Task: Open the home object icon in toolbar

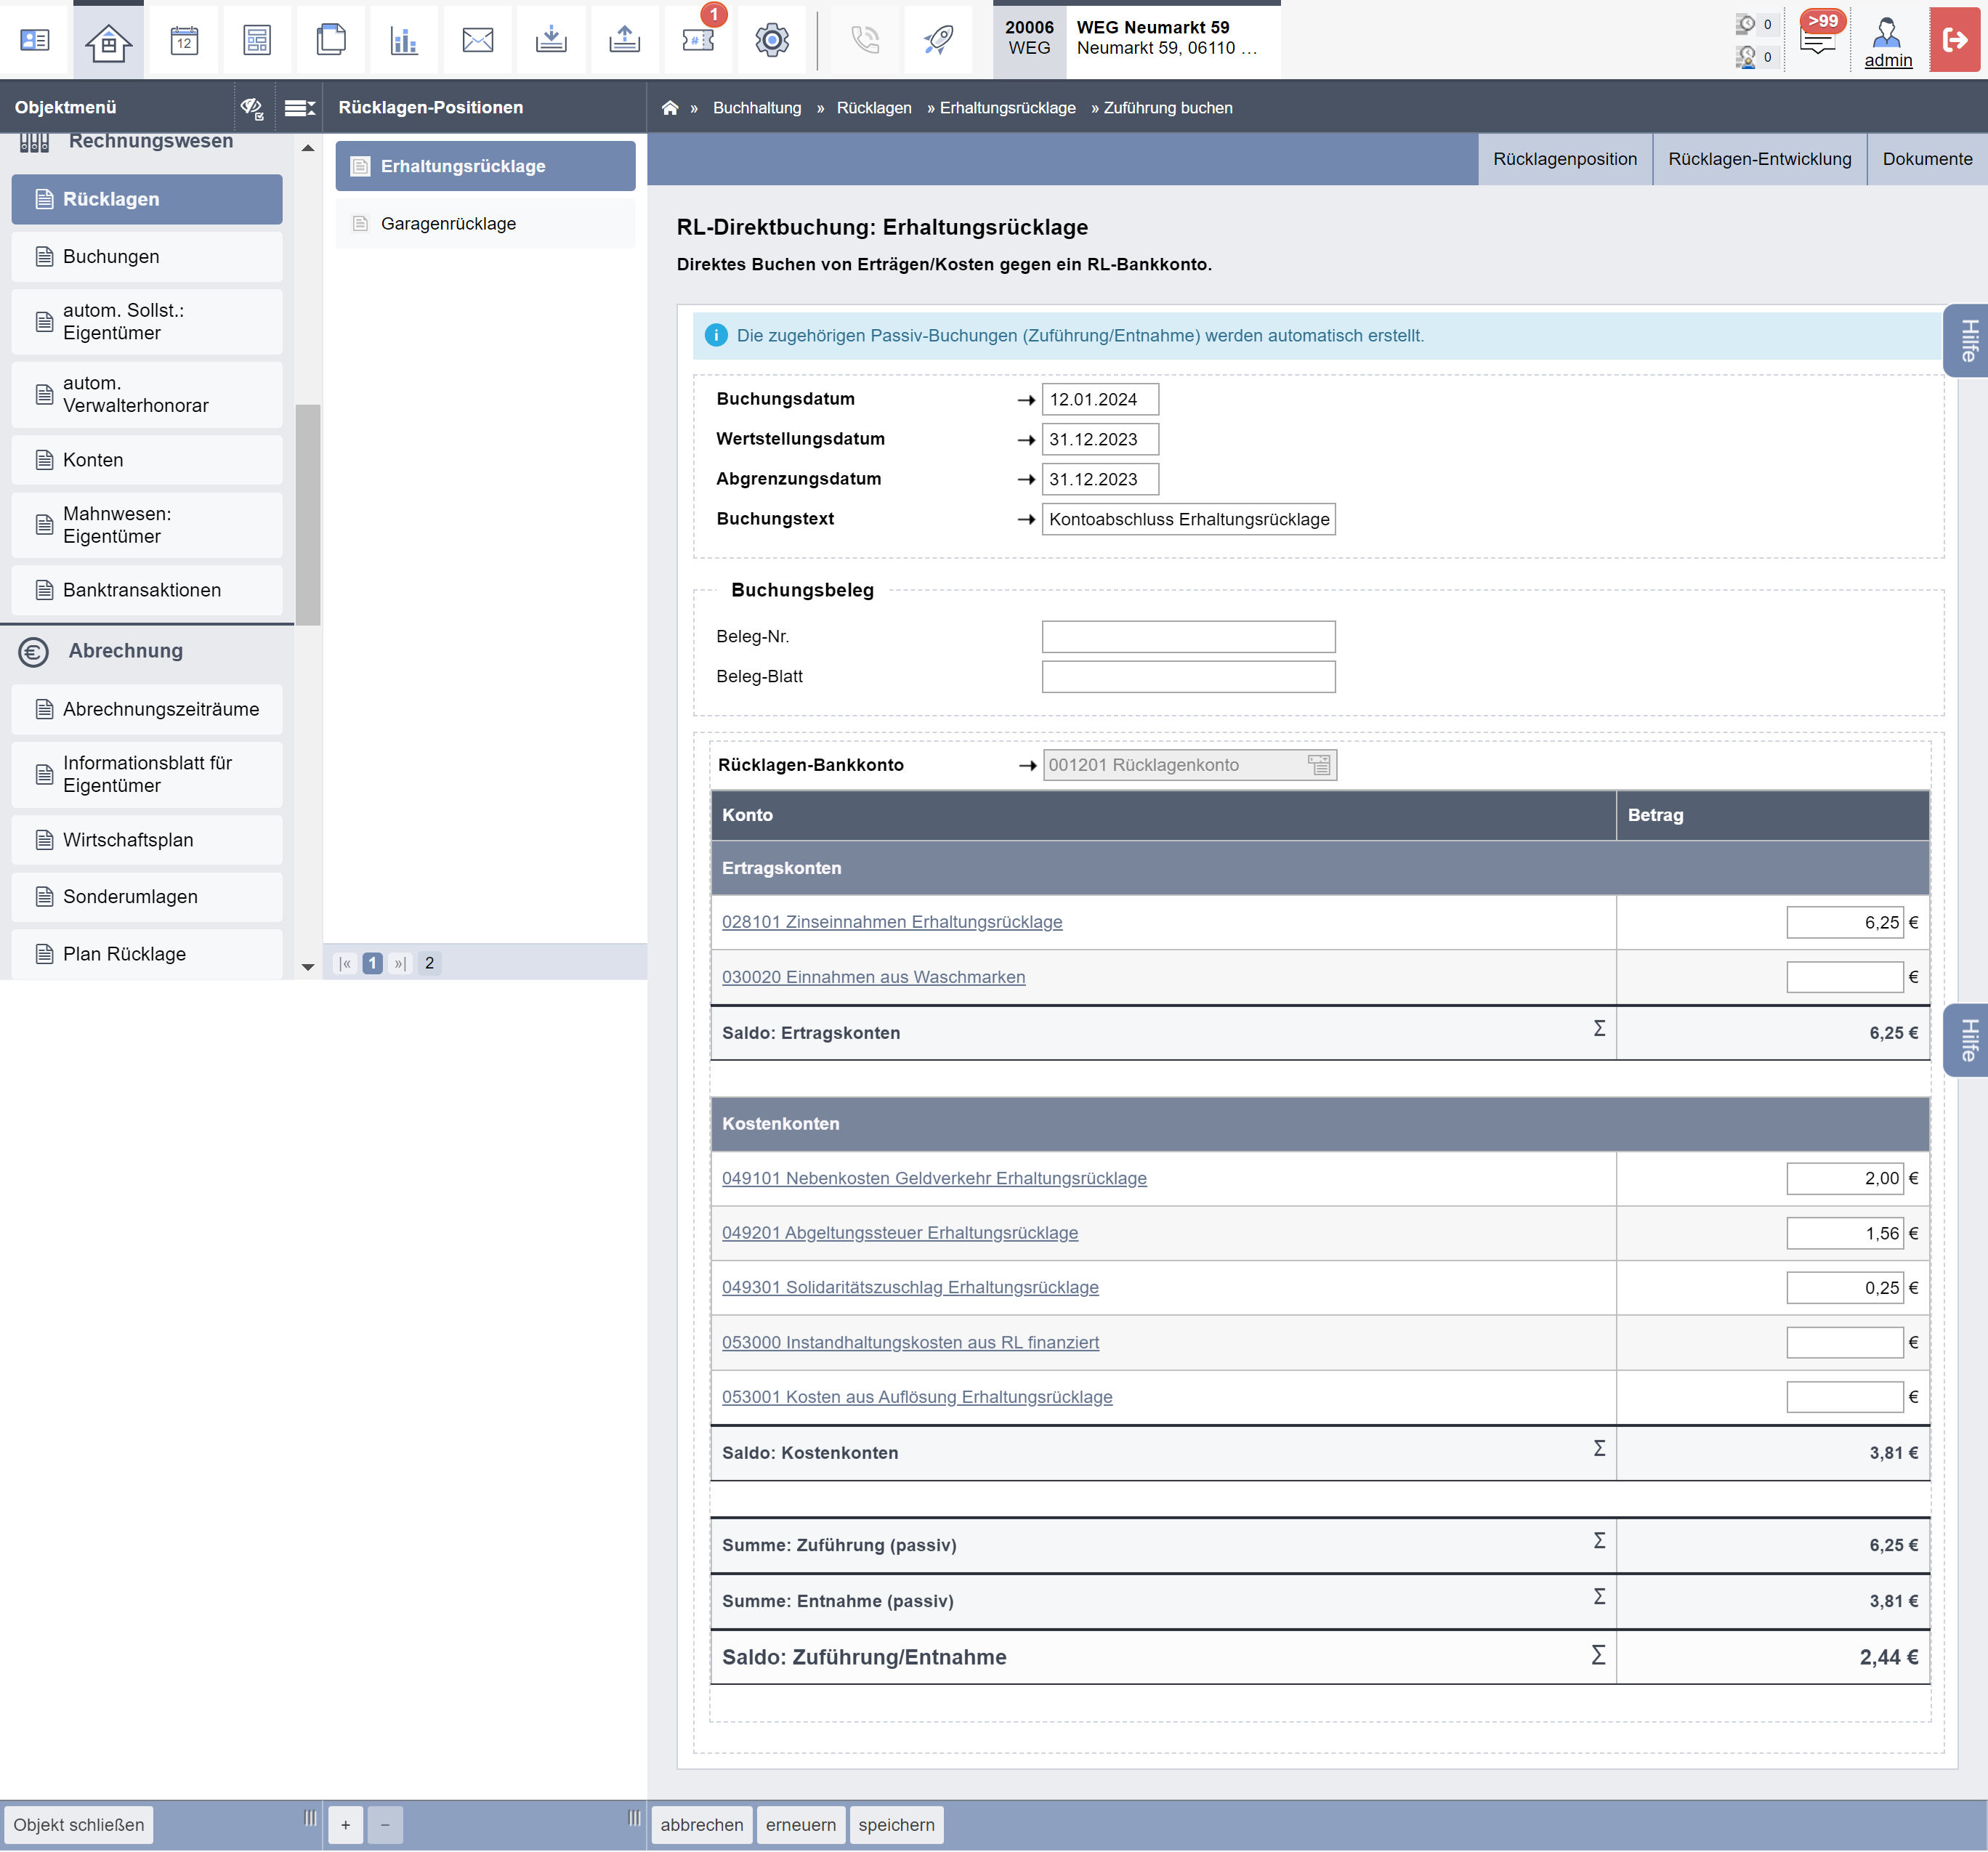Action: coord(108,40)
